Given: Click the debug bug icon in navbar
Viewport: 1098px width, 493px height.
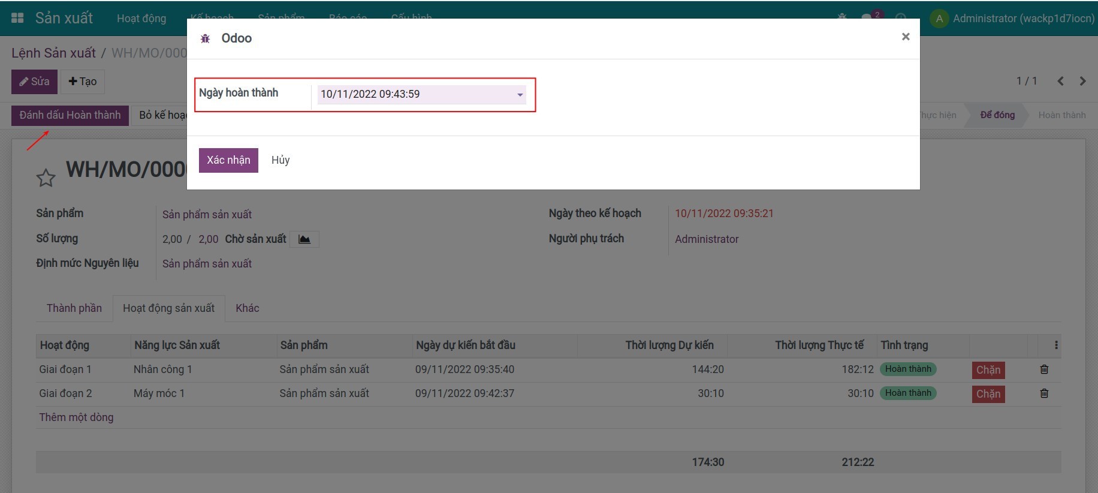Looking at the screenshot, I should 842,17.
